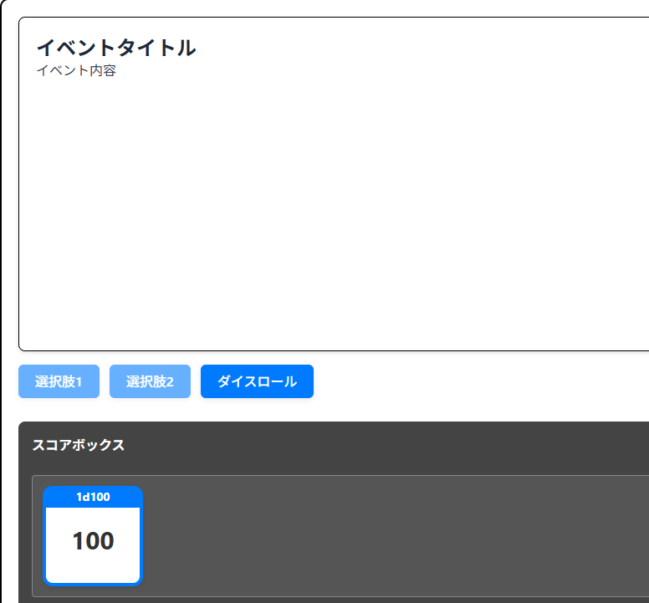This screenshot has width=649, height=603.
Task: Click blank center area inside the event panel
Action: pyautogui.click(x=335, y=209)
